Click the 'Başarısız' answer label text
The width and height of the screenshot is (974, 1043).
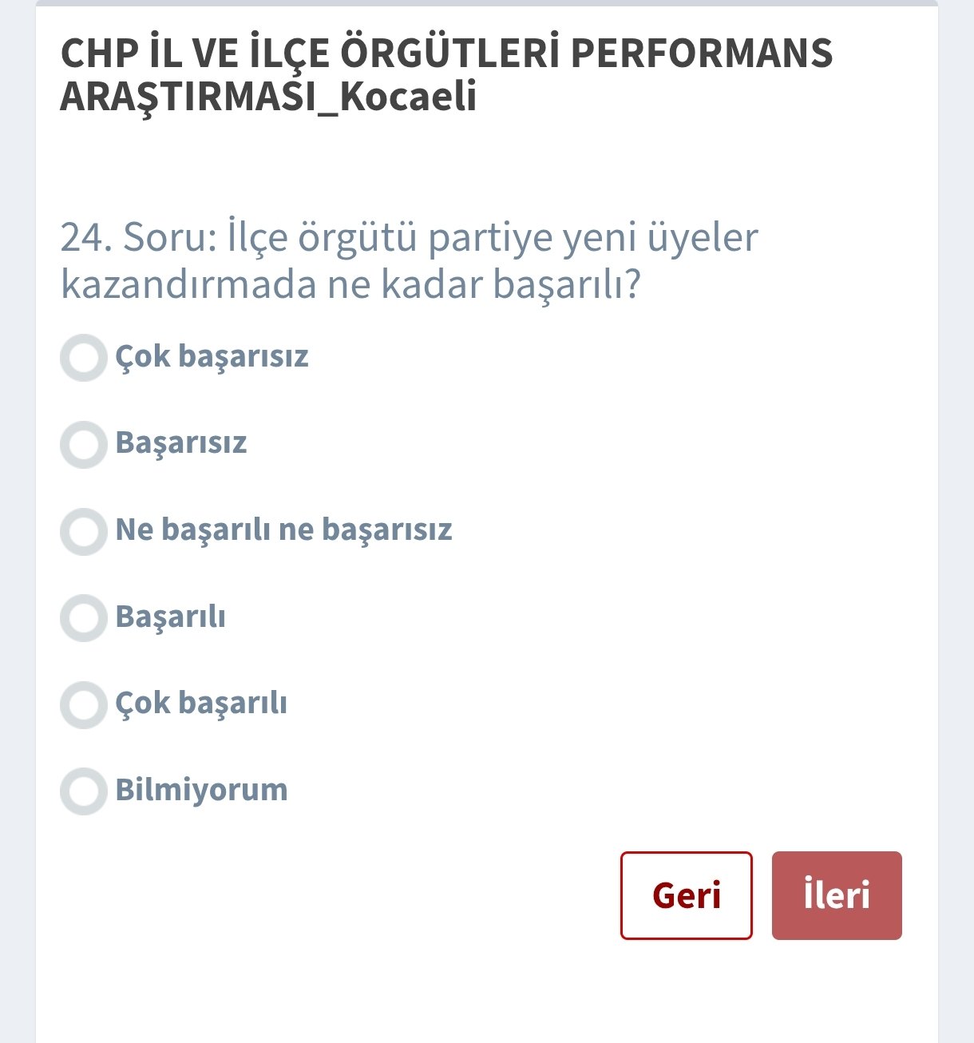tap(181, 442)
